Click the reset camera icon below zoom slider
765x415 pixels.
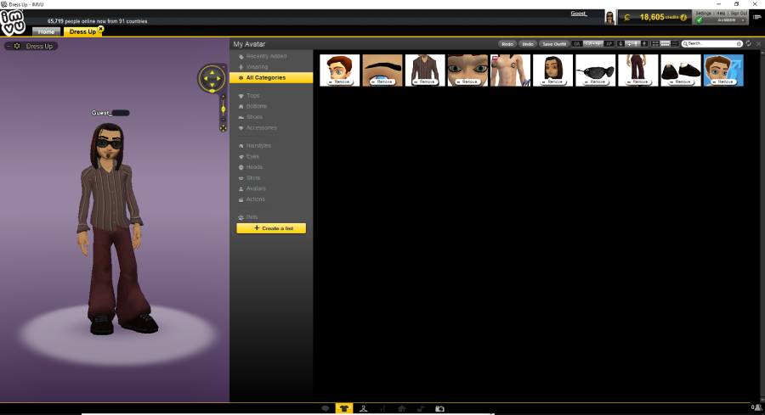pos(223,128)
